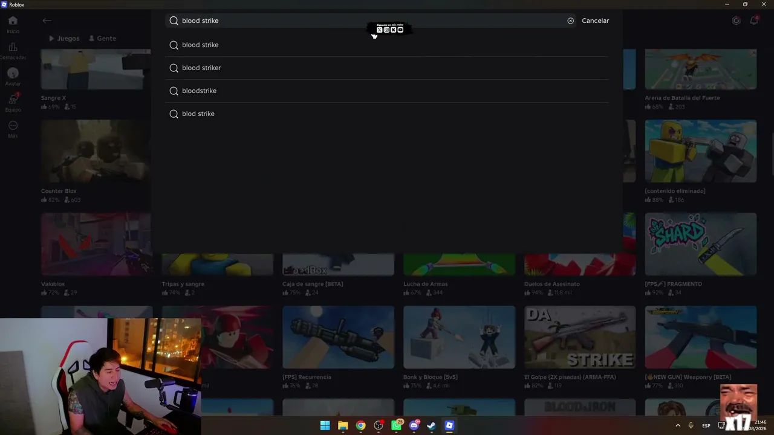This screenshot has width=774, height=435.
Task: Show hidden system tray icons
Action: pyautogui.click(x=677, y=425)
